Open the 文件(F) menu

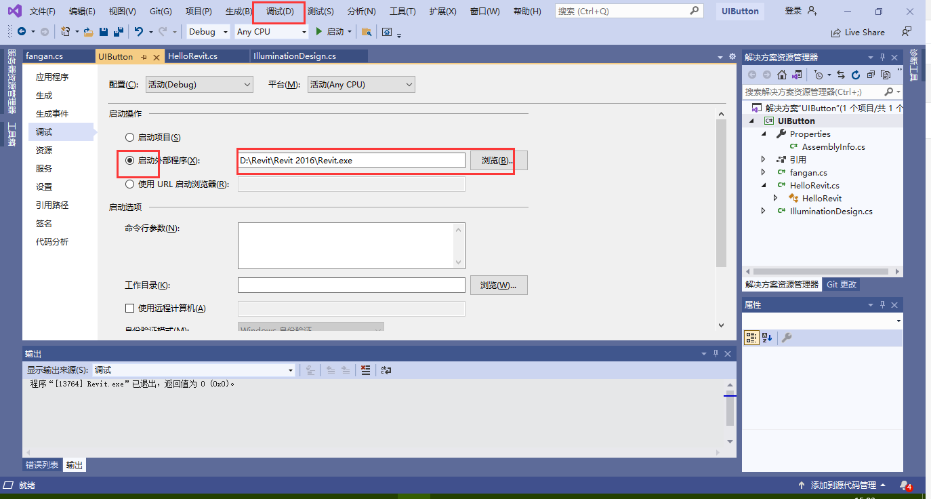coord(43,12)
